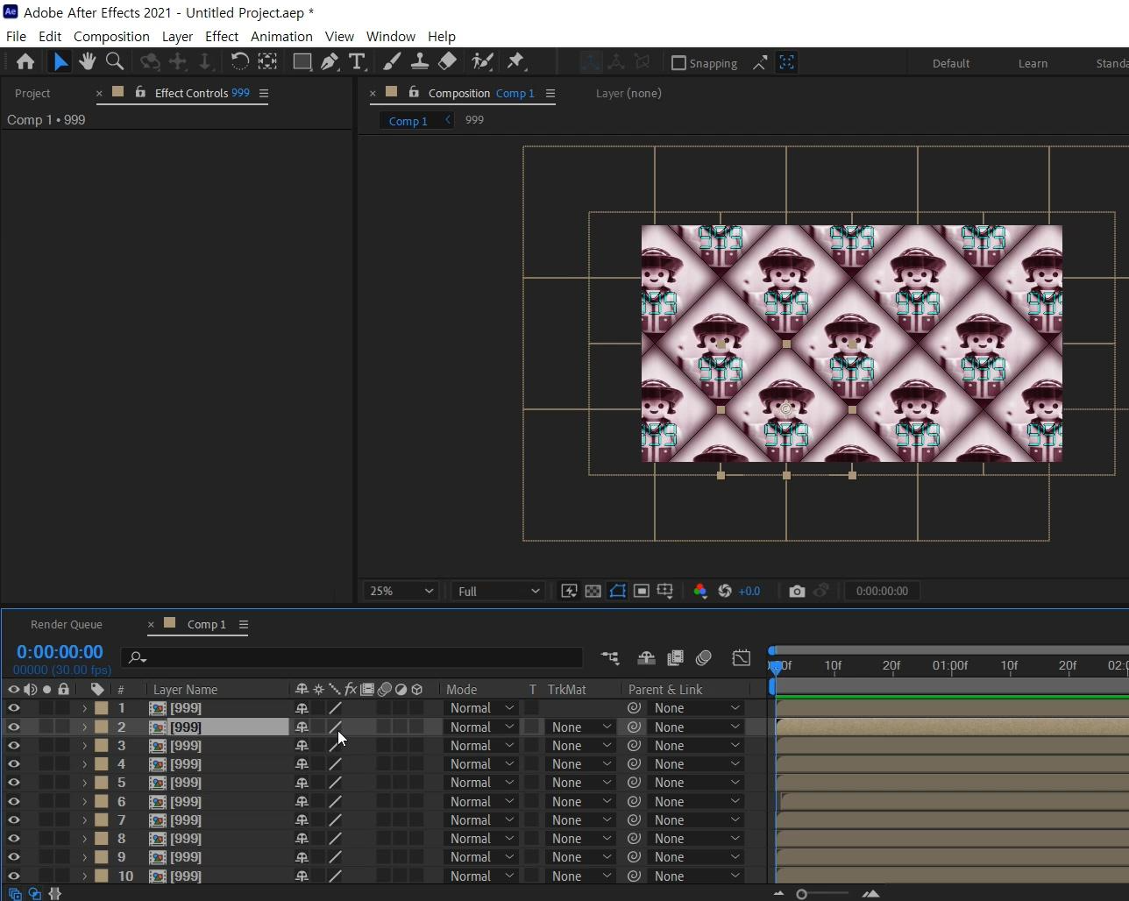Open the Composition menu
This screenshot has width=1129, height=901.
click(111, 36)
